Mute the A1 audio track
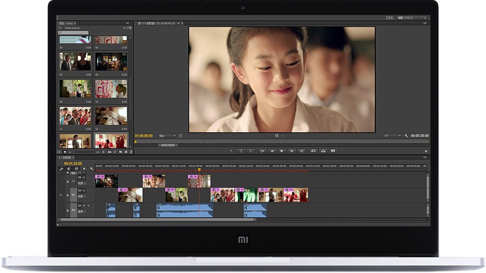Viewport: 486px width, 273px height. [84, 206]
